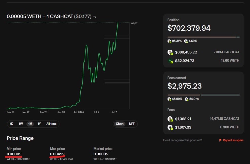
Task: Report this position as spam
Action: click(231, 140)
